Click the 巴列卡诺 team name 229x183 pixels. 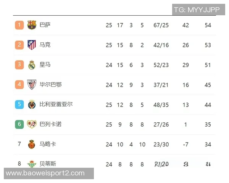pos(50,124)
